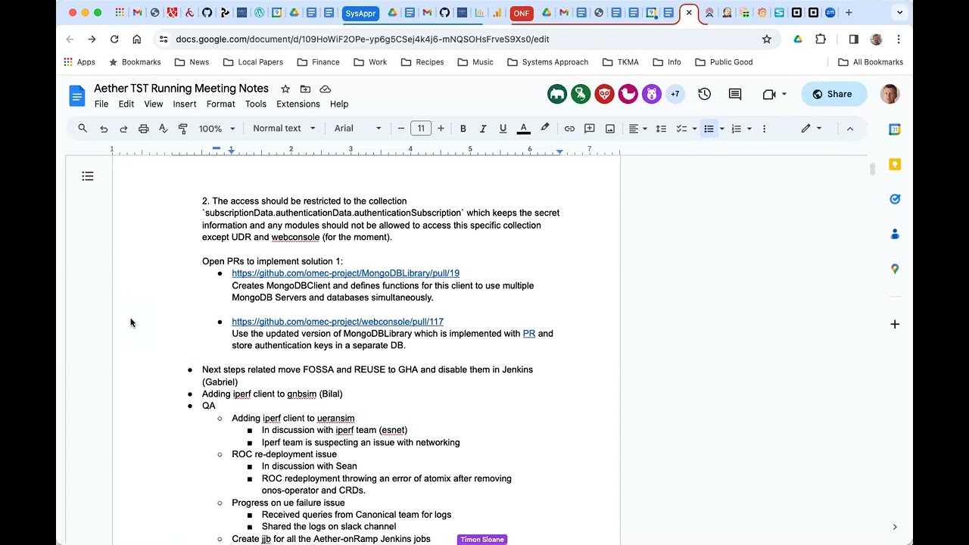Insert a link from the toolbar

click(x=569, y=129)
